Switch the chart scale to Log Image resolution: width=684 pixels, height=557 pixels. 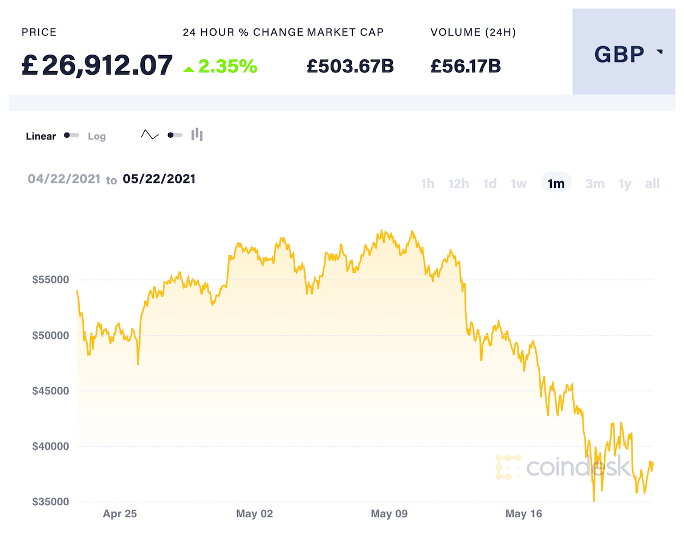tap(96, 136)
